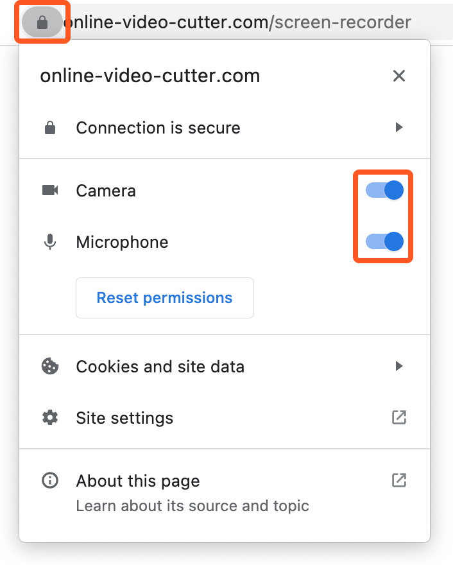Viewport: 453px width, 565px height.
Task: Click the cookie icon
Action: tap(50, 366)
